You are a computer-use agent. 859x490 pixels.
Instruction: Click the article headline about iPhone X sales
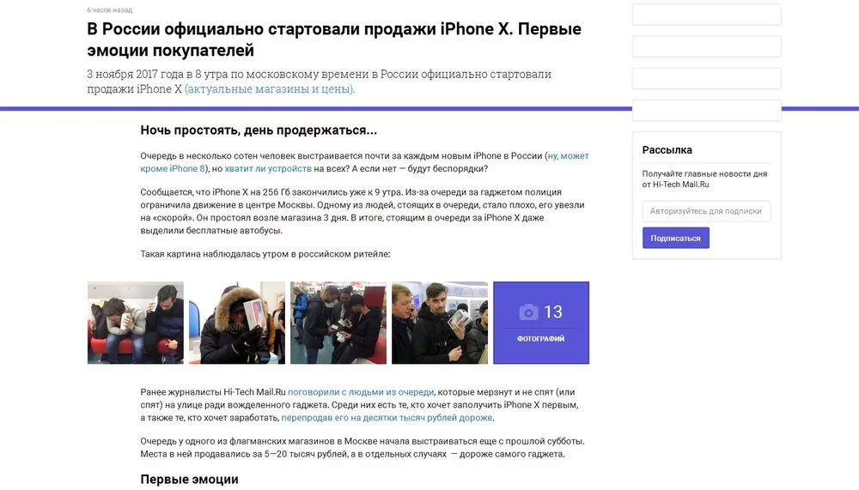coord(333,39)
